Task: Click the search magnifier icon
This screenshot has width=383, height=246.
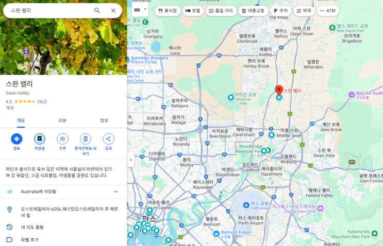Action: coord(97,10)
